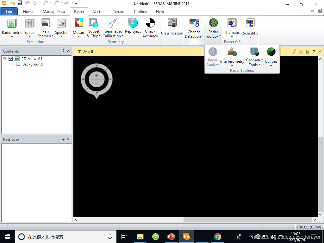Close the Retriever panel
The height and width of the screenshot is (243, 324).
68,139
